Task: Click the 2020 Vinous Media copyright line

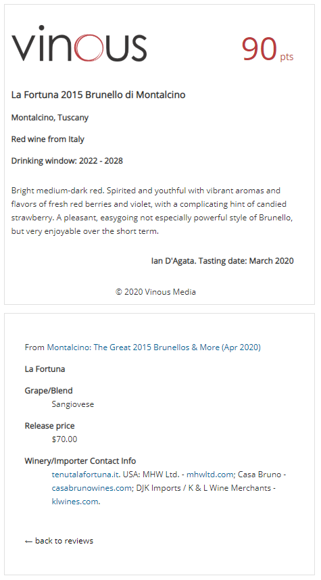Action: pyautogui.click(x=155, y=292)
